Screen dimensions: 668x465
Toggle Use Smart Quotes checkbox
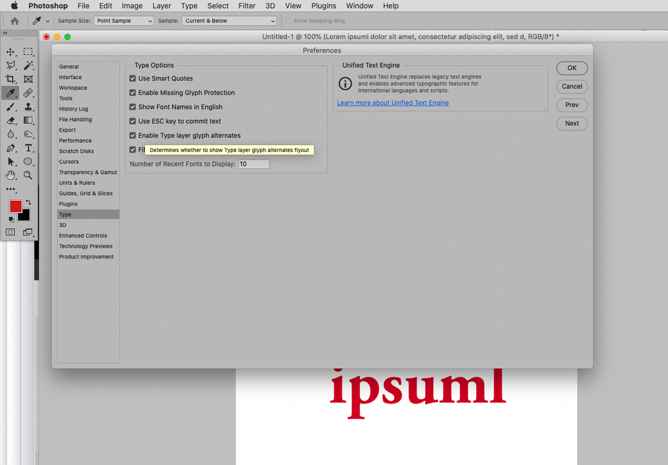(x=132, y=78)
